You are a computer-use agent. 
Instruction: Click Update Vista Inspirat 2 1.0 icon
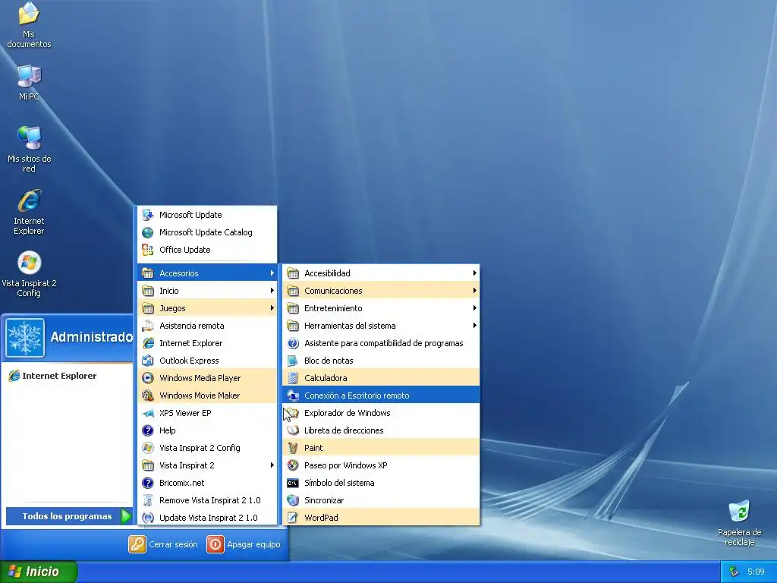148,518
